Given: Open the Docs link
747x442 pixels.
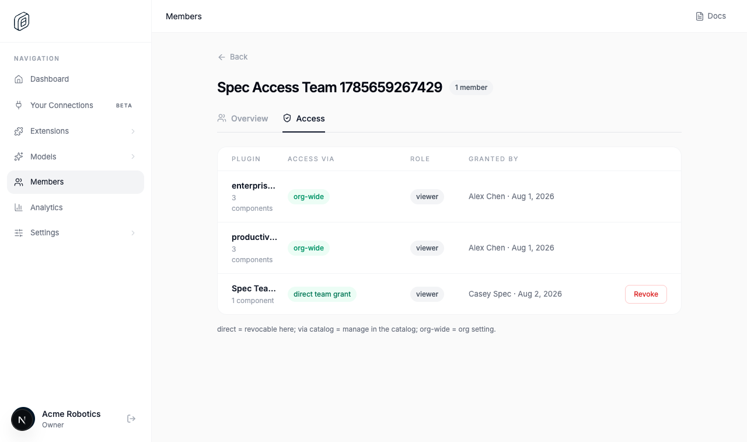Looking at the screenshot, I should point(711,16).
